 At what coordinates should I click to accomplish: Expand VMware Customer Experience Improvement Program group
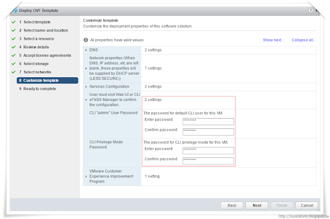pos(86,177)
